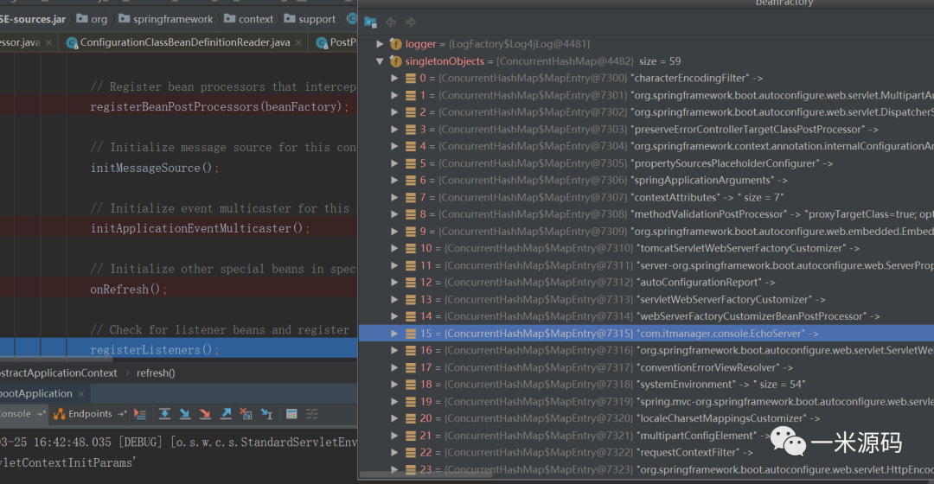Open the Endpoints debugger tab
934x484 pixels.
click(90, 414)
